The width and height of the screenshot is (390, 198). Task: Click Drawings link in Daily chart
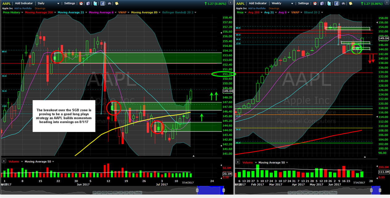[x=40, y=8]
